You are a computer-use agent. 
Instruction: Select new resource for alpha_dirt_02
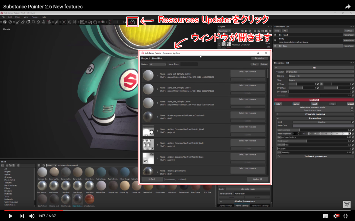tap(248, 73)
